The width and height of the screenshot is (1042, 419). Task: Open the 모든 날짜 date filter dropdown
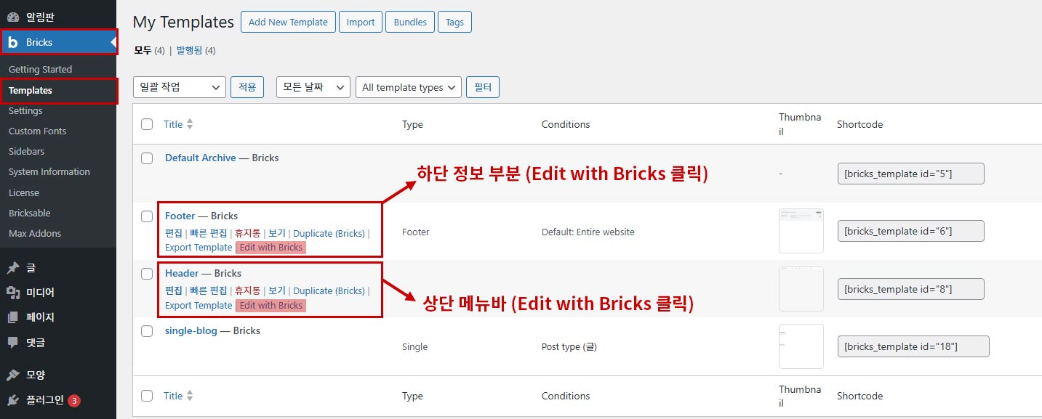click(313, 87)
